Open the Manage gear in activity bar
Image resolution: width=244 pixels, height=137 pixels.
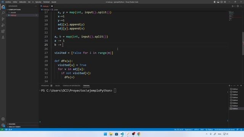3,125
